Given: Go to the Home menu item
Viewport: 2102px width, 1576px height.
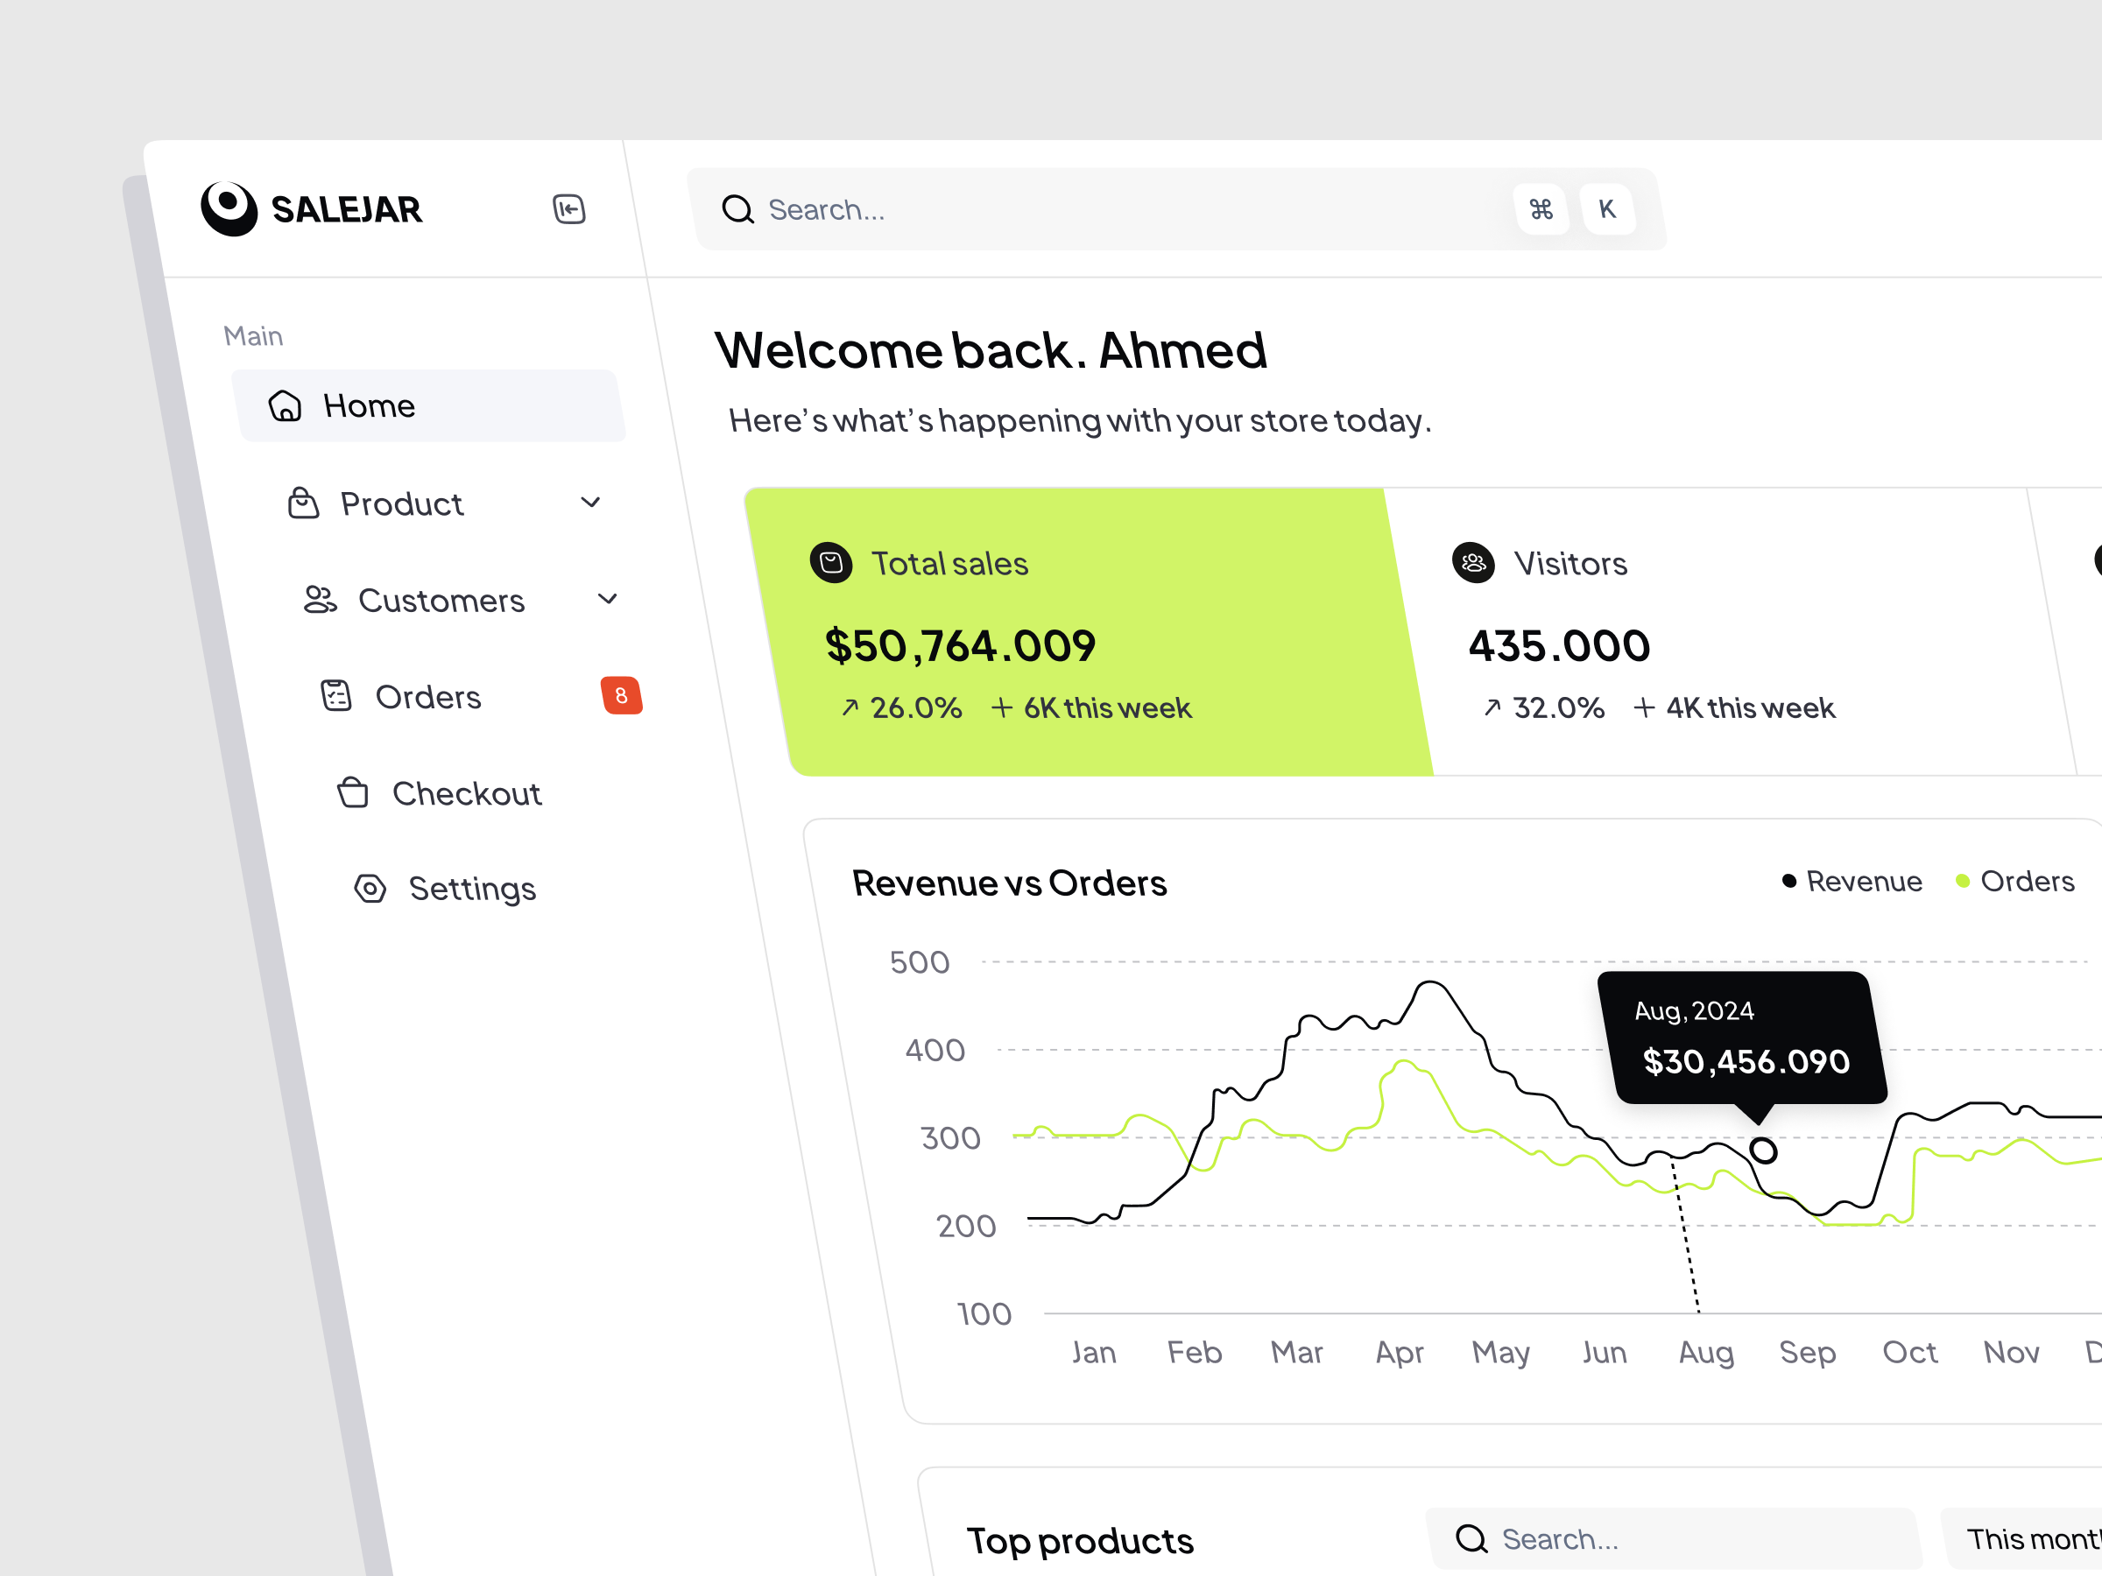Looking at the screenshot, I should (x=428, y=405).
